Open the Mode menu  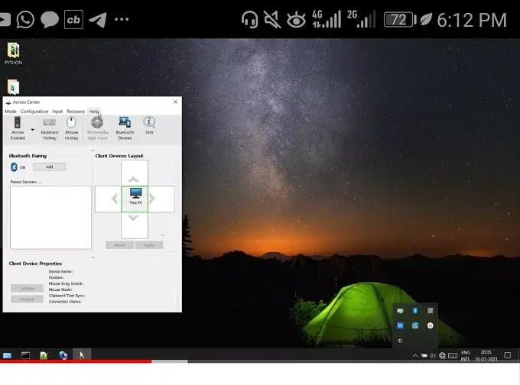tap(11, 112)
